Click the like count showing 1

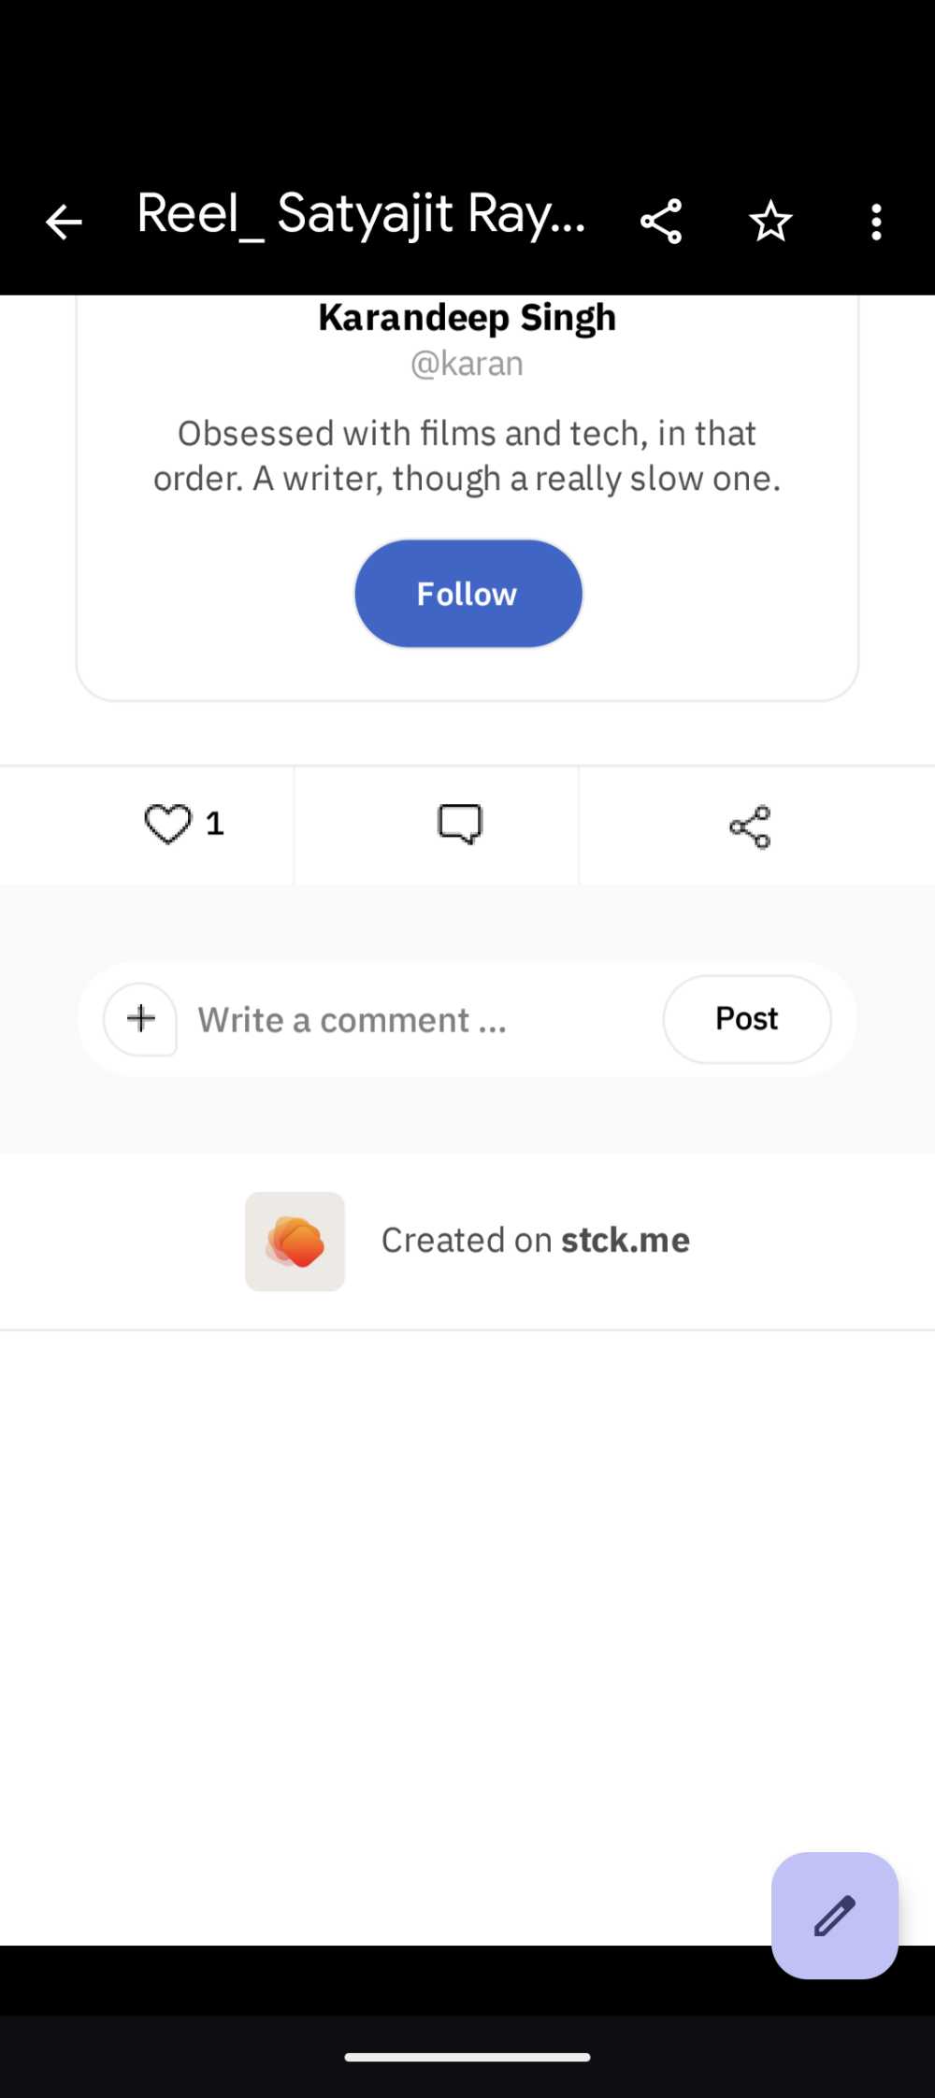214,824
